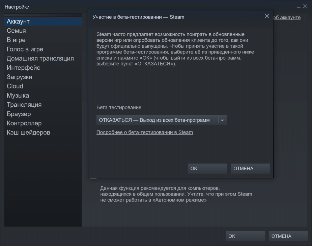Expand the Бета-тестирование dropdown arrow
312x246 pixels.
[222, 120]
